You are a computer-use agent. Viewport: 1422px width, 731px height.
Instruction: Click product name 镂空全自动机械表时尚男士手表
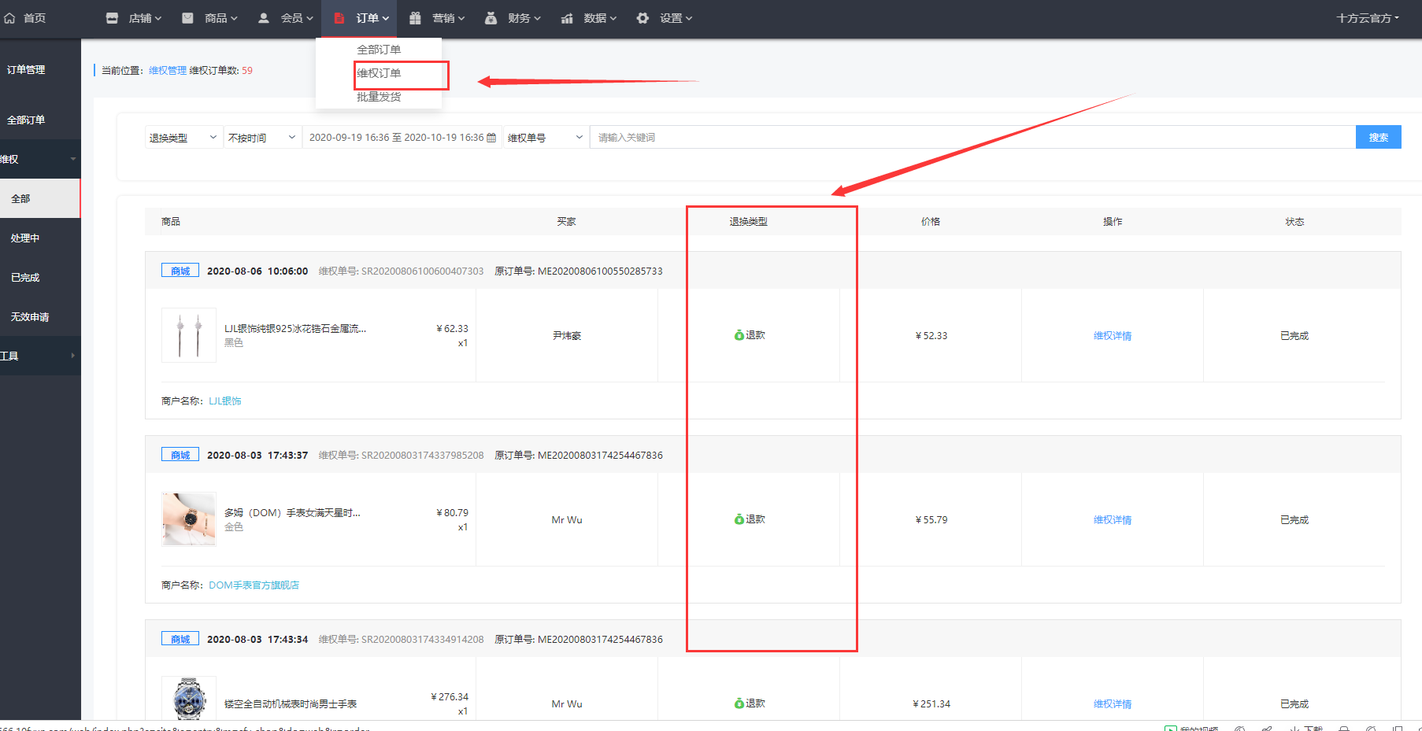[x=291, y=704]
